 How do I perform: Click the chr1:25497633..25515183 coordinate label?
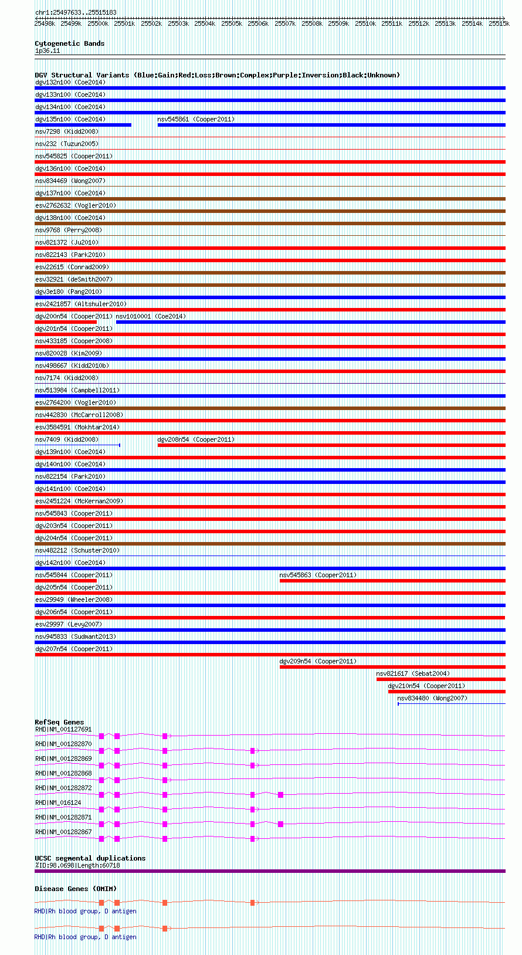coord(76,12)
